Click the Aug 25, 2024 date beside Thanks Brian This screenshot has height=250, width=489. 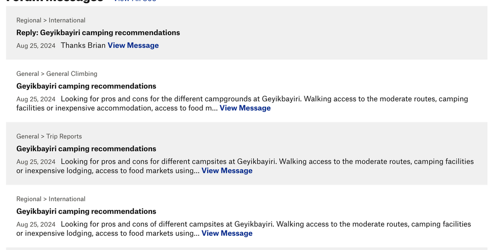click(36, 45)
